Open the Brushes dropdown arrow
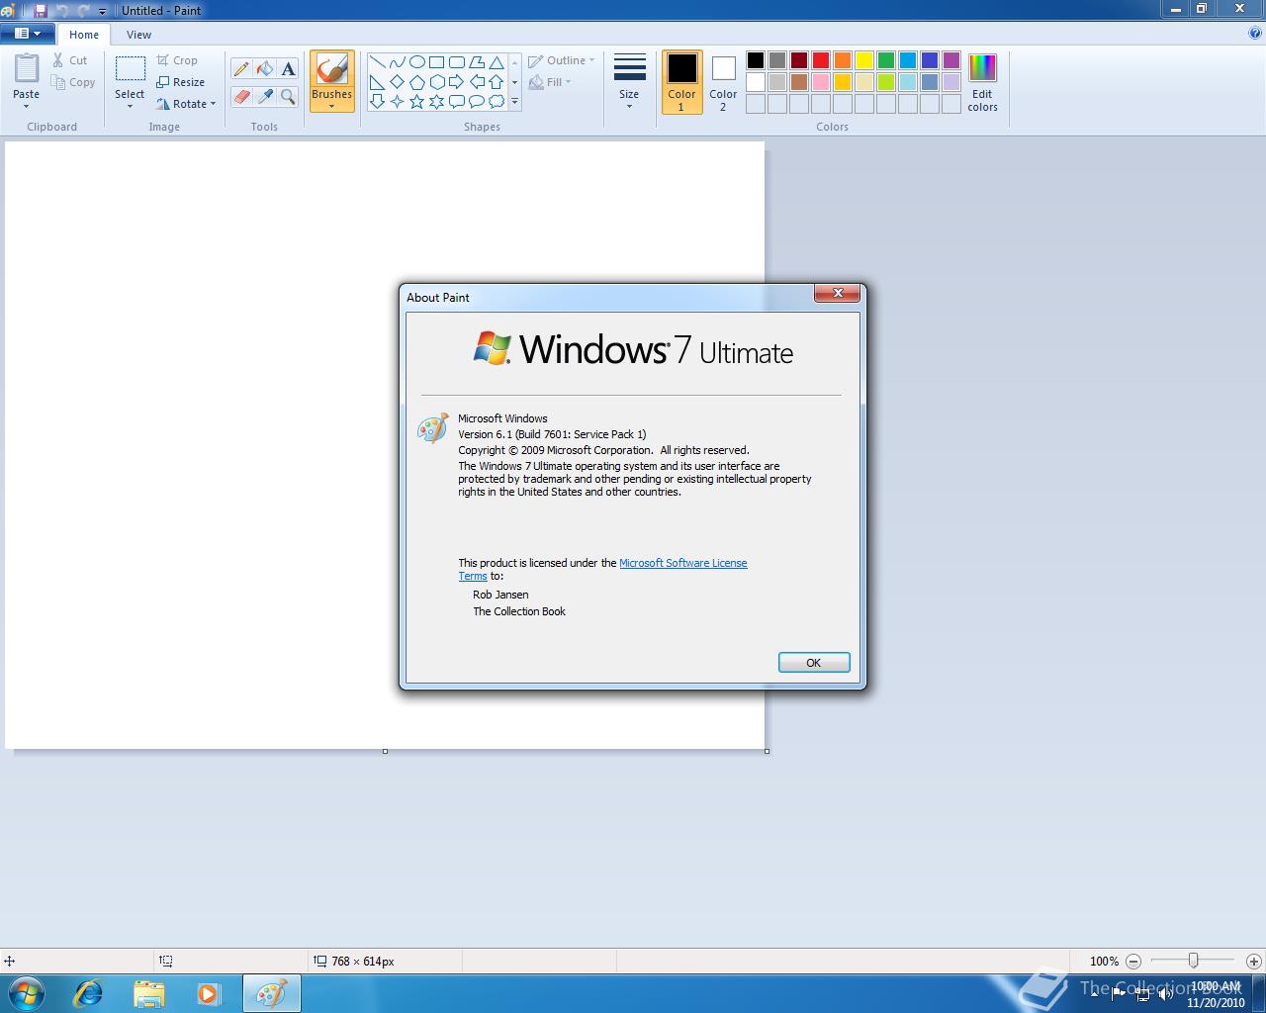Viewport: 1266px width, 1013px height. pos(331,106)
